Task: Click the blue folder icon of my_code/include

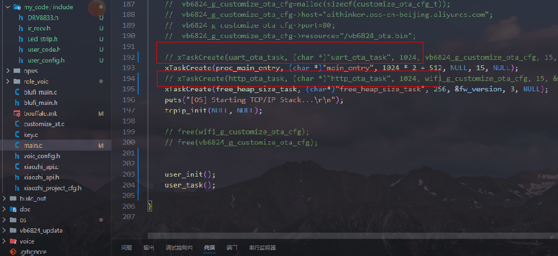Action: click(x=17, y=7)
